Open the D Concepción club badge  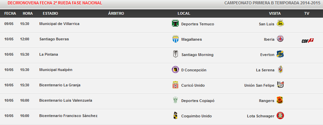coord(175,70)
